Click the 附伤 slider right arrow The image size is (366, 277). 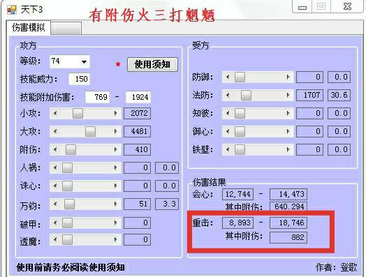point(115,149)
